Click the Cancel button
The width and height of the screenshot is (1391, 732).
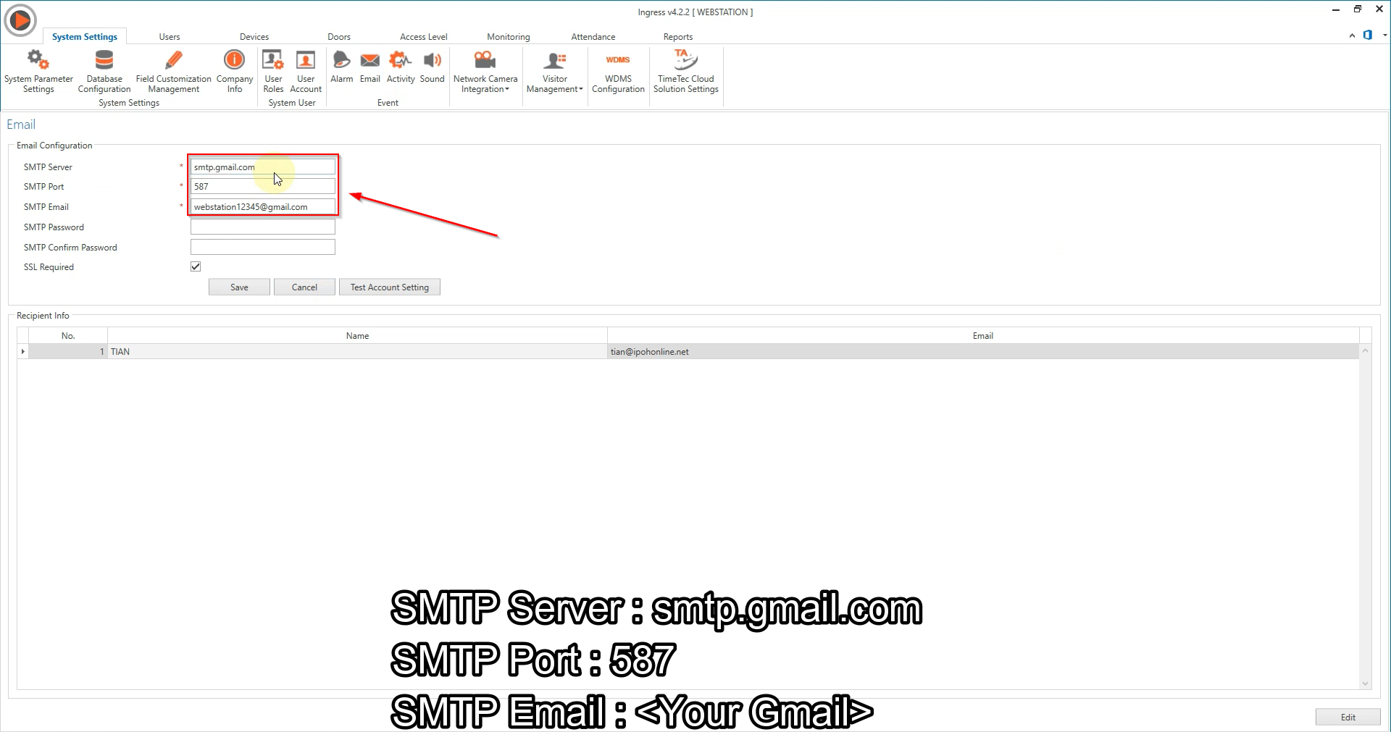(x=304, y=287)
